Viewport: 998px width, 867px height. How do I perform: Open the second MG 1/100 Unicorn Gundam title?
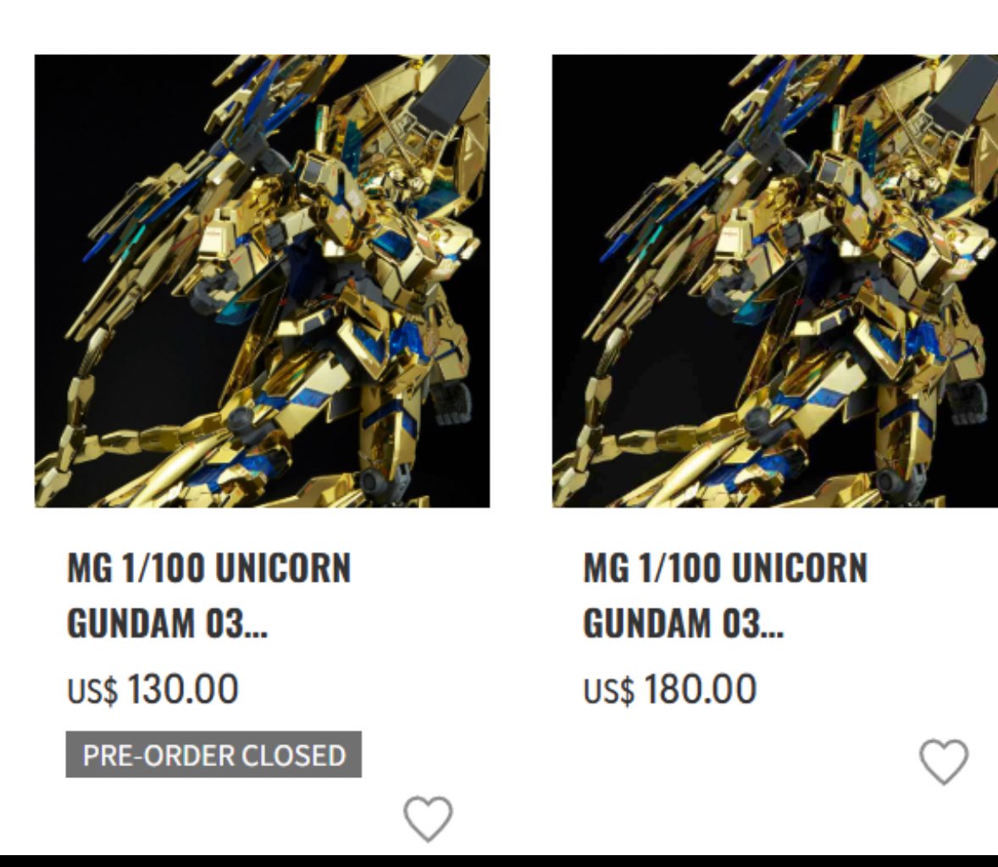pyautogui.click(x=725, y=595)
